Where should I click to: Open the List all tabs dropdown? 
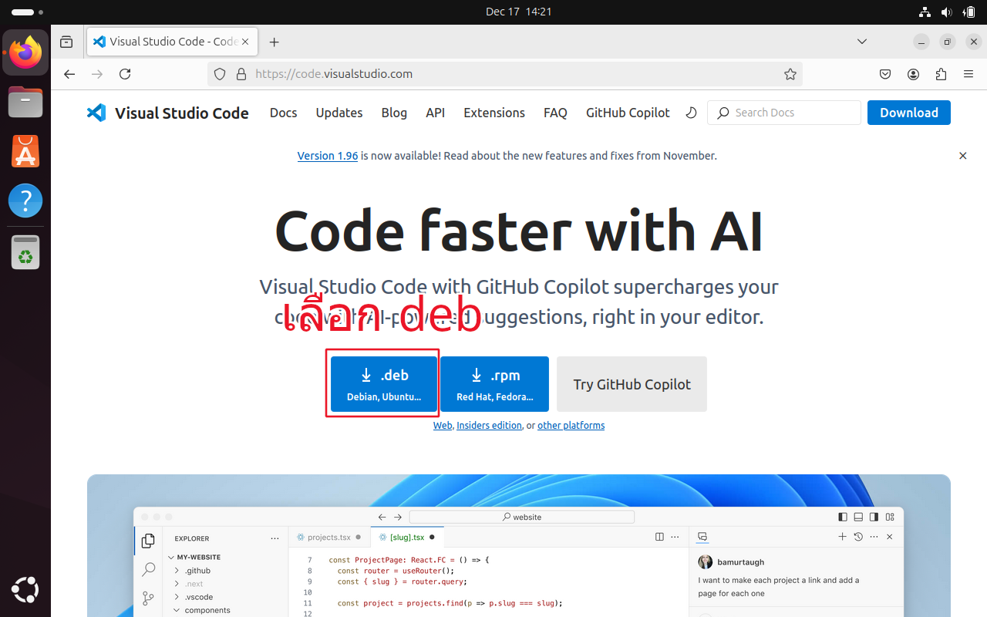click(862, 42)
